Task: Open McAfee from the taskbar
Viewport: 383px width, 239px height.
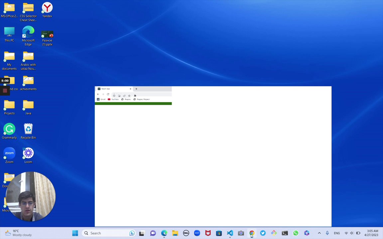Action: (208, 233)
